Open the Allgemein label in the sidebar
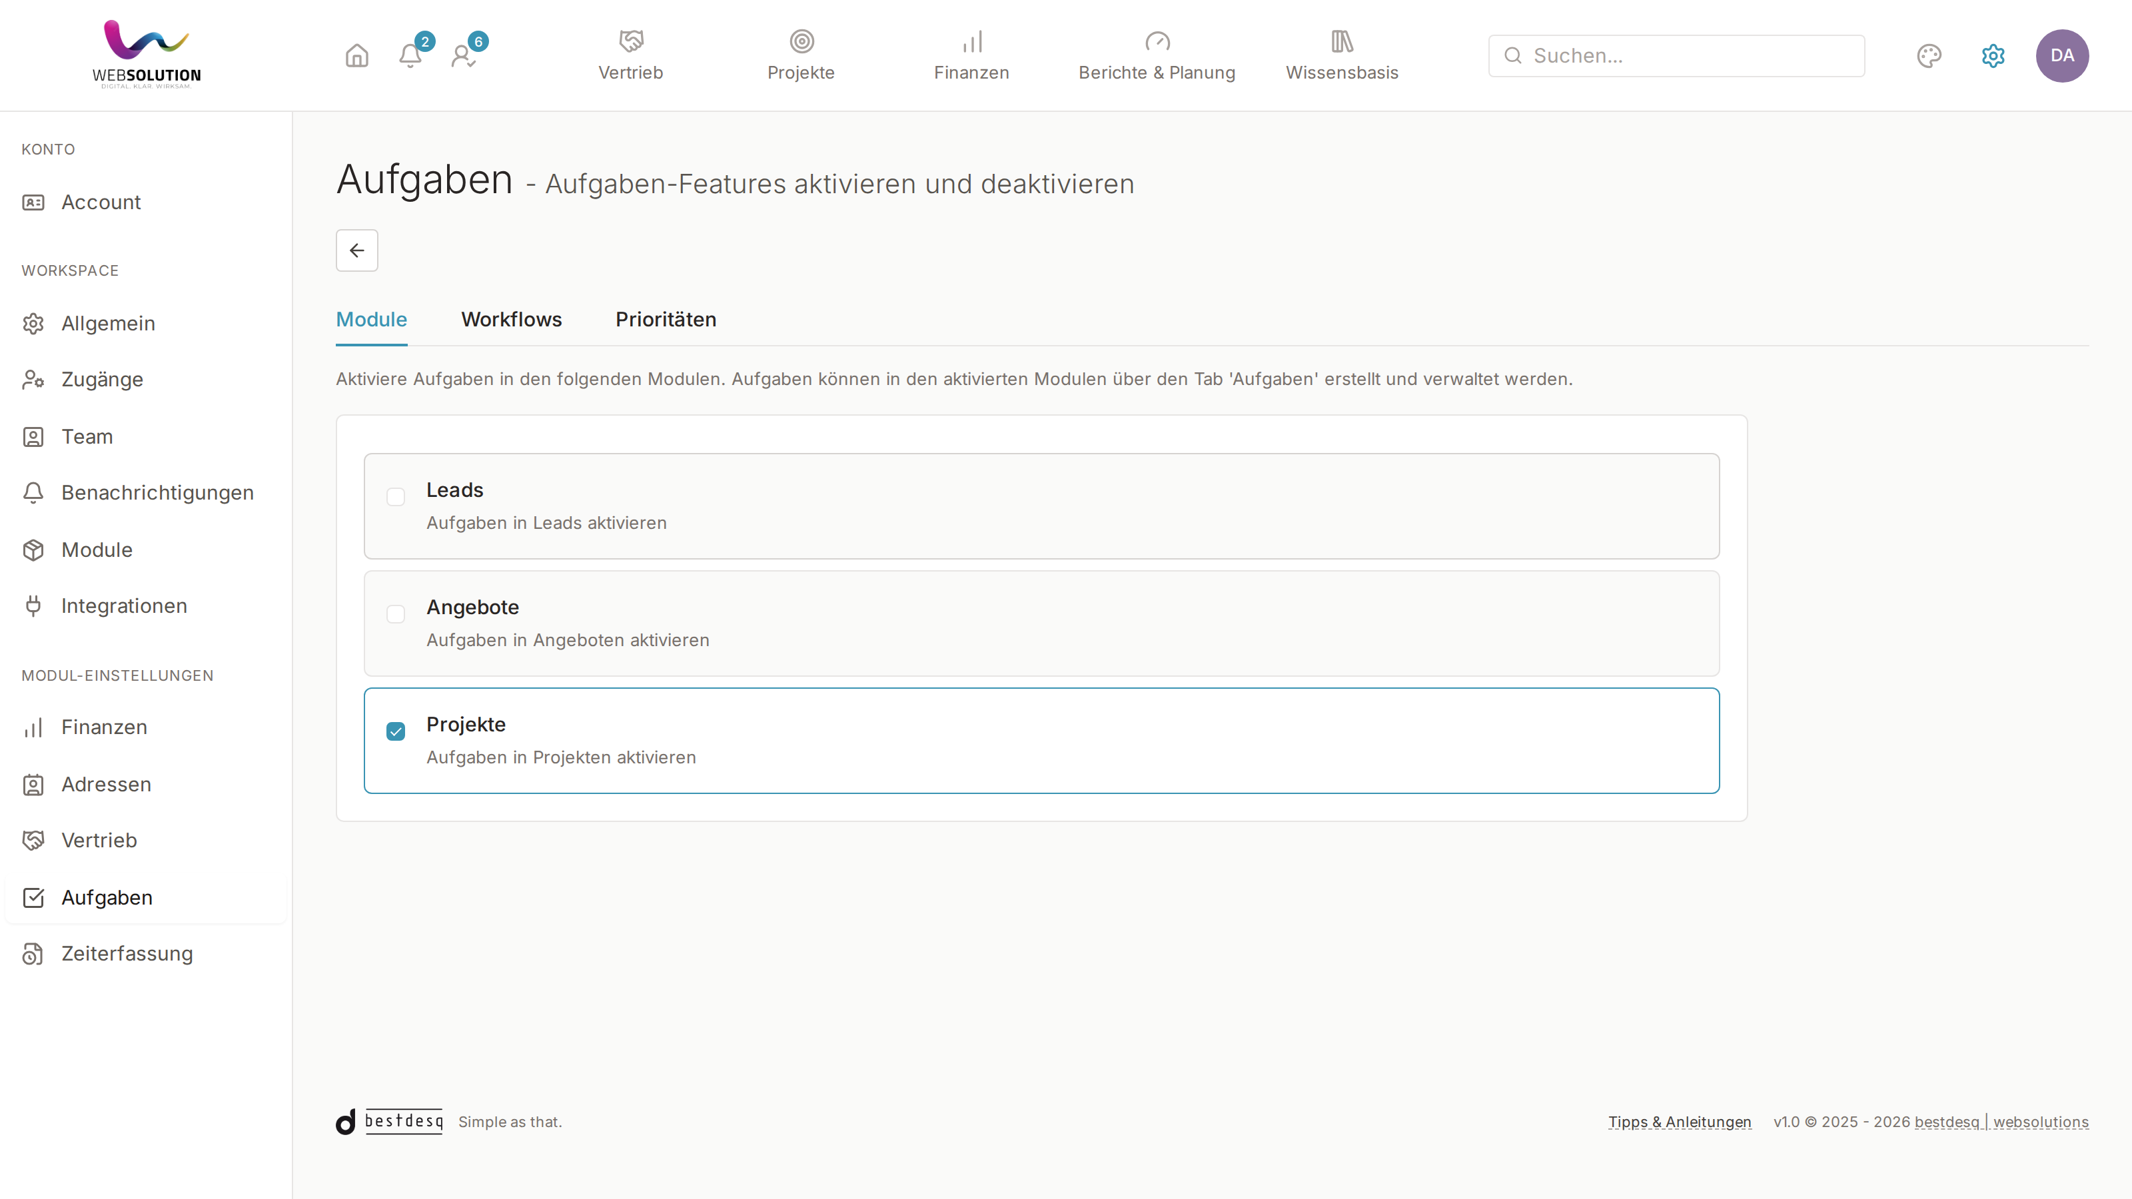The image size is (2132, 1199). point(109,324)
